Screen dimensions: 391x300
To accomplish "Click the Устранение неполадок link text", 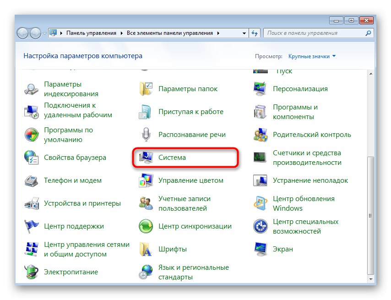I will (x=310, y=180).
